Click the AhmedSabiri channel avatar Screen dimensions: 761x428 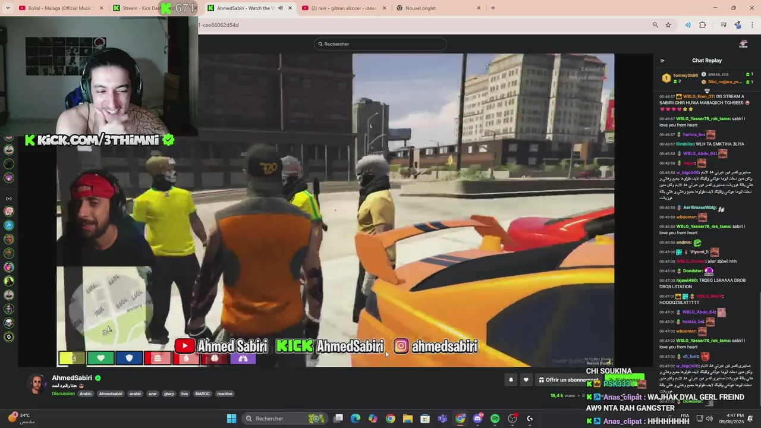pos(37,384)
